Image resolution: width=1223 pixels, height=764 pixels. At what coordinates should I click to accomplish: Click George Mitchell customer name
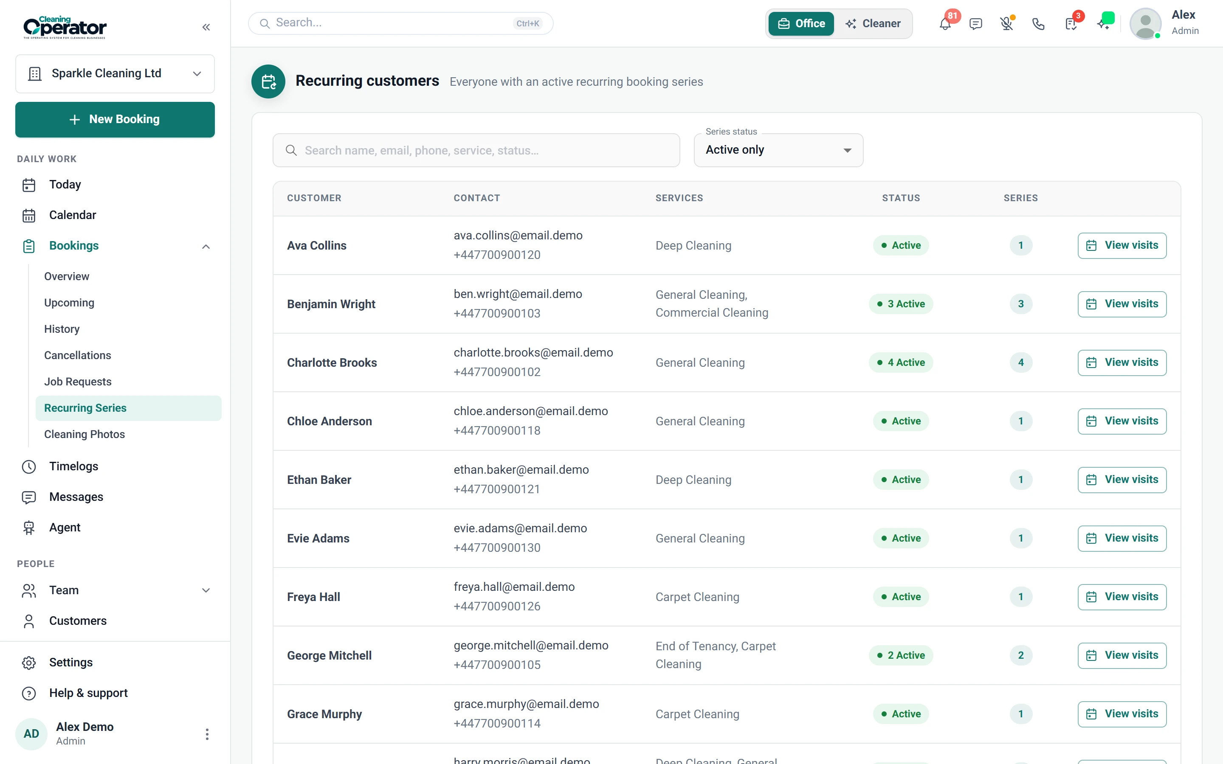pos(330,656)
